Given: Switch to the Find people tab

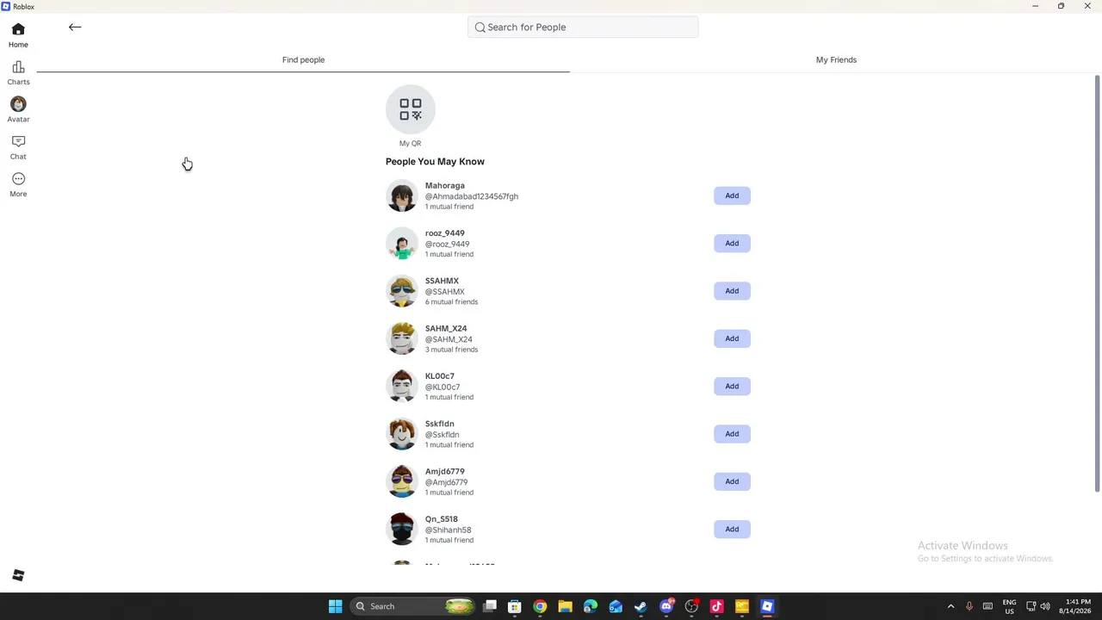Looking at the screenshot, I should pos(303,59).
